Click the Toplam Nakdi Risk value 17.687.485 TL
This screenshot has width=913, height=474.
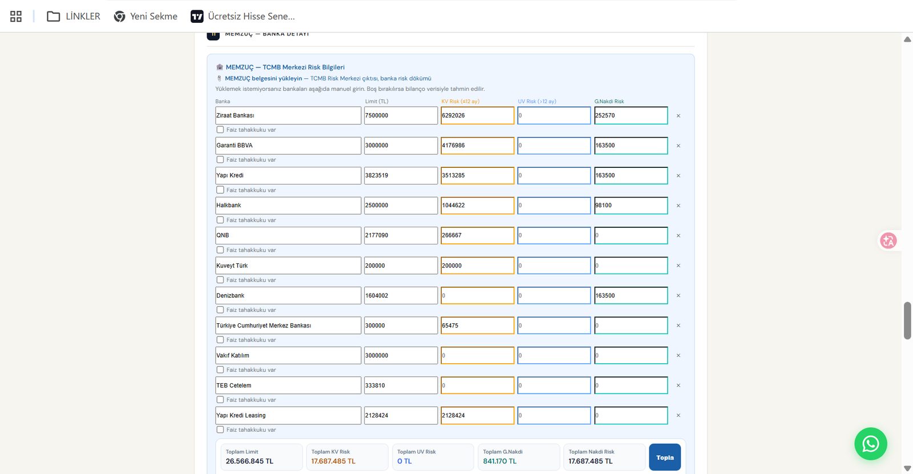(591, 461)
